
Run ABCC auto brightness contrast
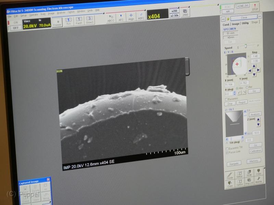[111, 18]
